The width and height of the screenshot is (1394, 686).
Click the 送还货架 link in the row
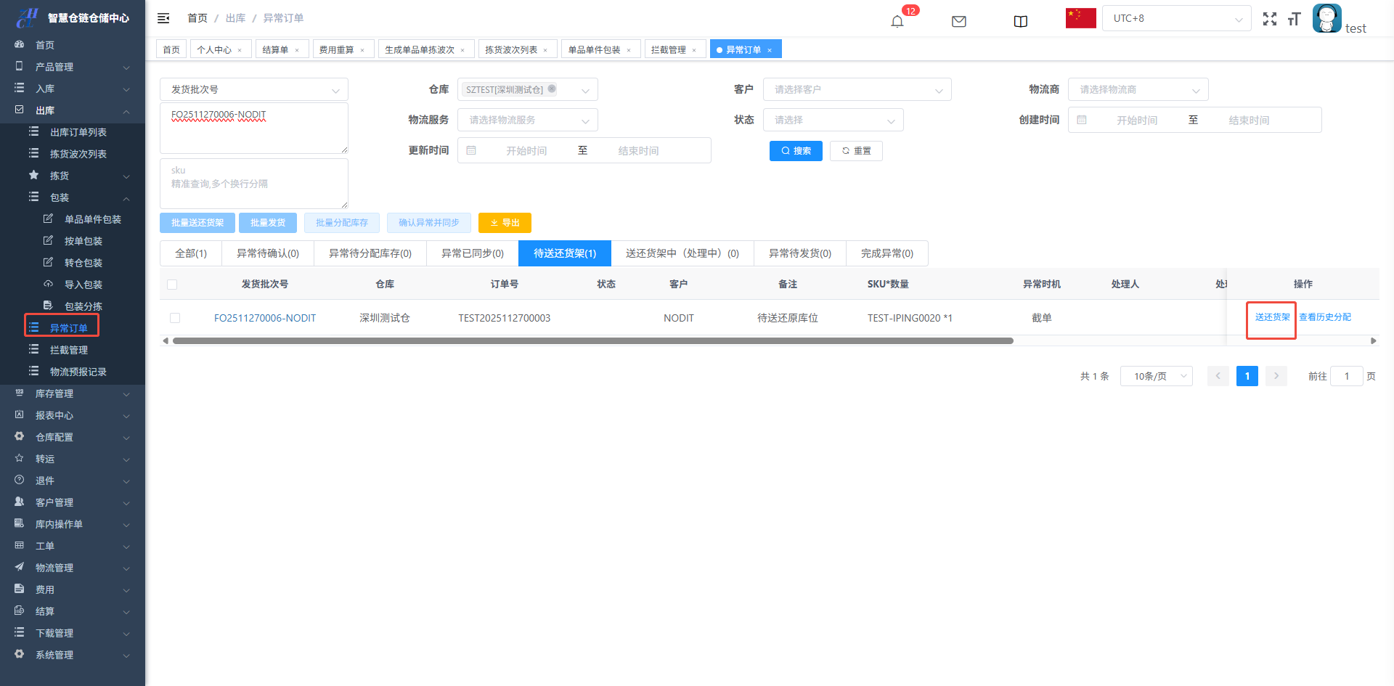1272,317
